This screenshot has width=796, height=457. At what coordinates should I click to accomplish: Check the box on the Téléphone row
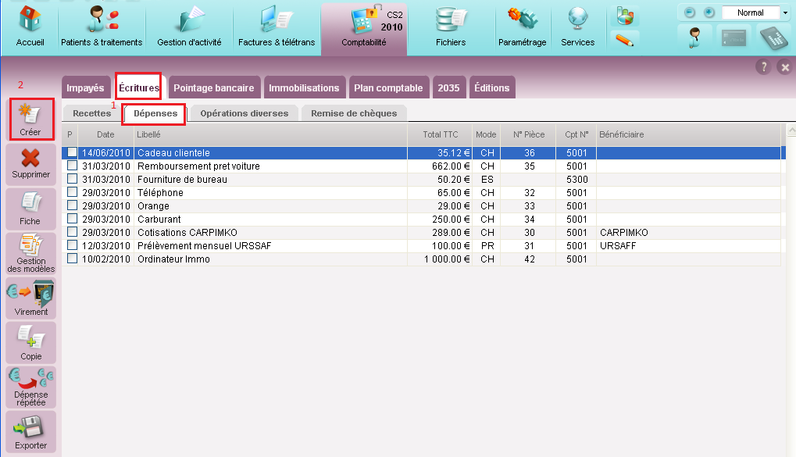pyautogui.click(x=72, y=192)
